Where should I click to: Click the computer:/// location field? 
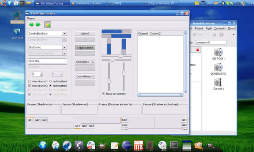pos(210,42)
